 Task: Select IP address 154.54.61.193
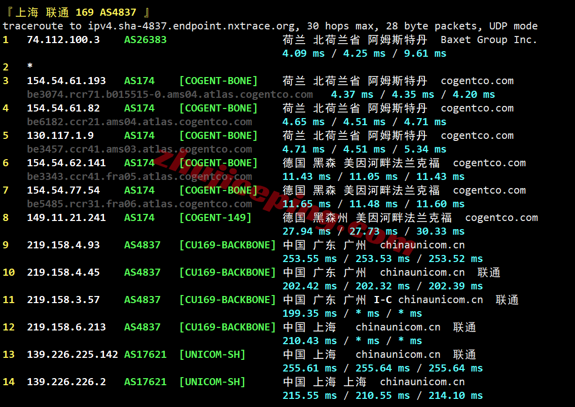coord(66,81)
